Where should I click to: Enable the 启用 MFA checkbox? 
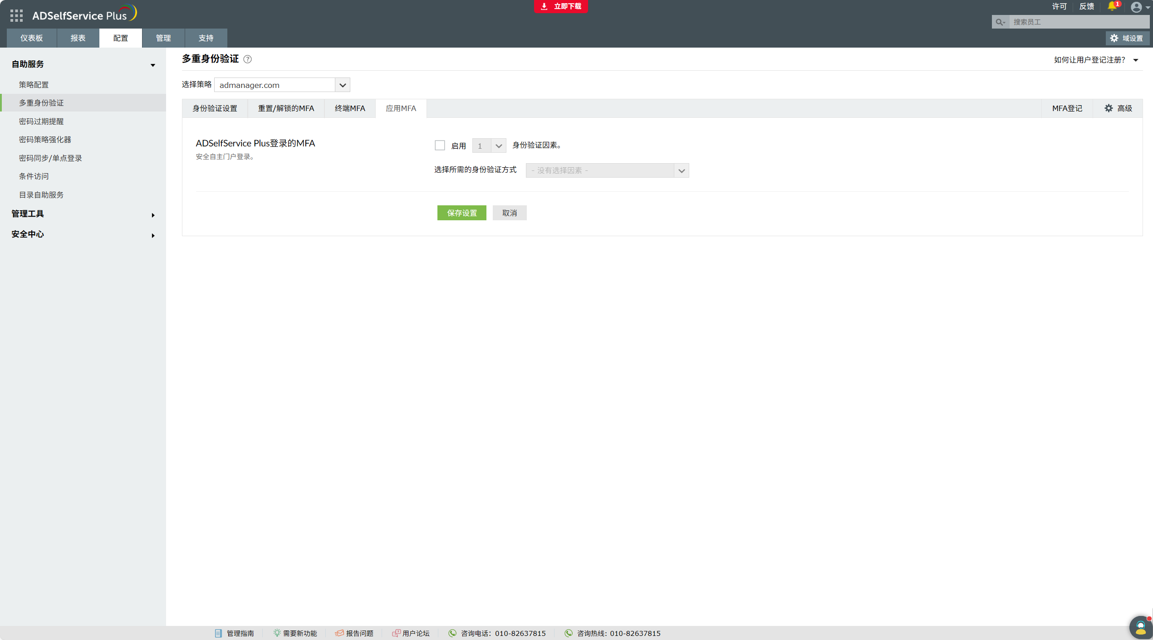pos(440,145)
